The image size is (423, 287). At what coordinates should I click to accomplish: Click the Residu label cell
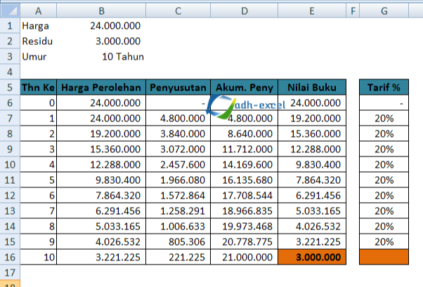click(x=39, y=41)
